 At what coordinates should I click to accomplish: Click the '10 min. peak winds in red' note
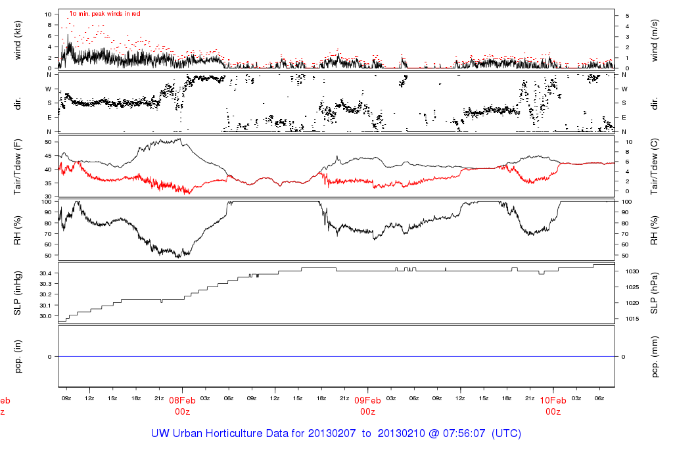click(105, 14)
